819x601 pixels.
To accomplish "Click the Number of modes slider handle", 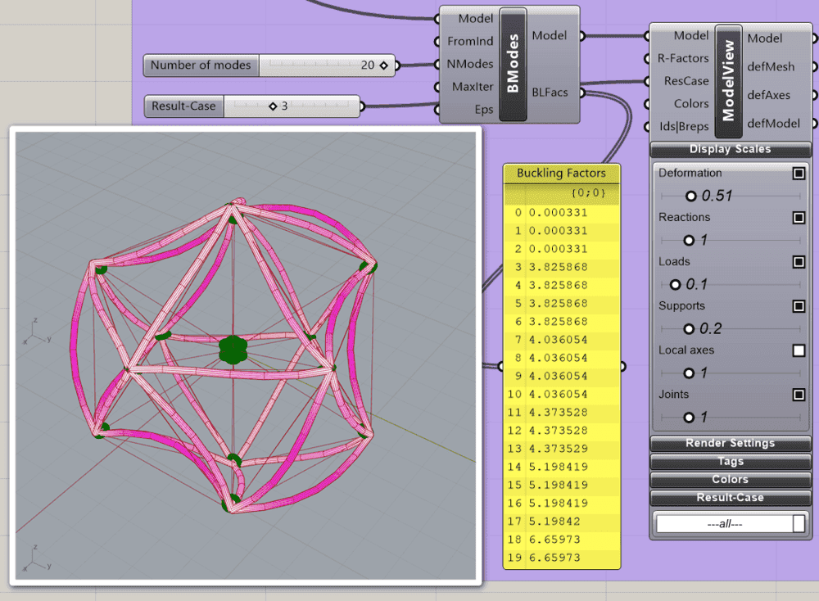I will click(x=383, y=66).
